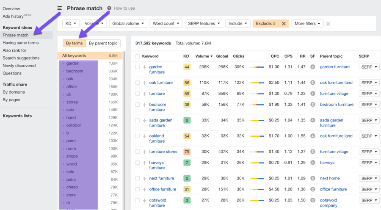Open Having same terms in sidebar

20,43
